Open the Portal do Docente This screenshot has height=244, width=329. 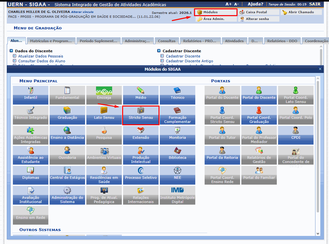pyautogui.click(x=222, y=95)
